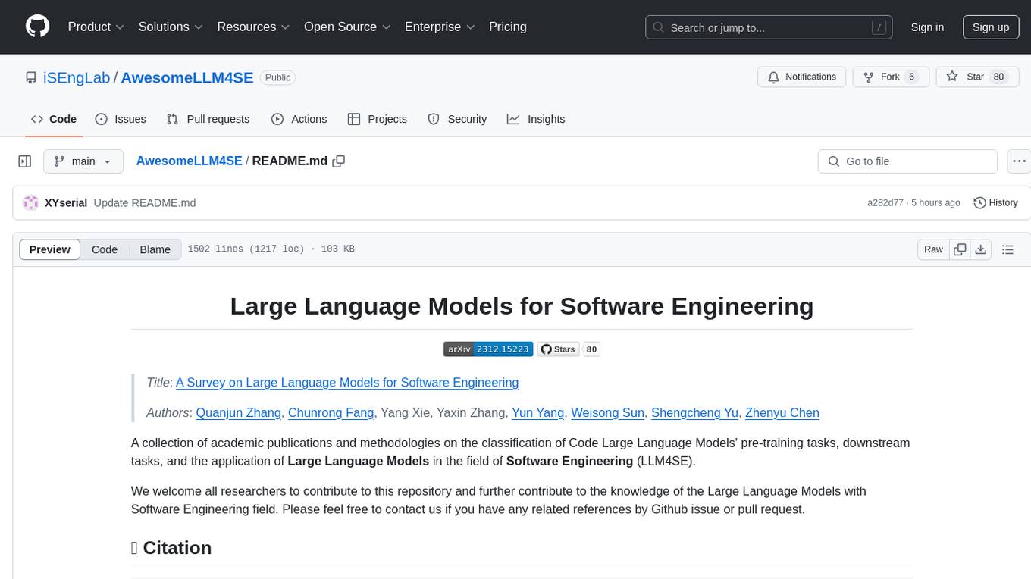Open commit a282d77

point(885,203)
